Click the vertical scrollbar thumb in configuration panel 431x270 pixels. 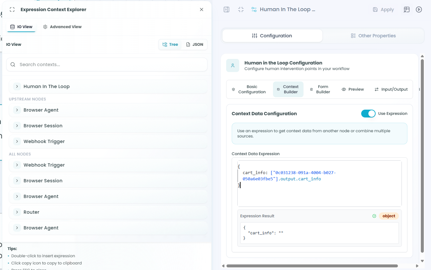(x=422, y=156)
